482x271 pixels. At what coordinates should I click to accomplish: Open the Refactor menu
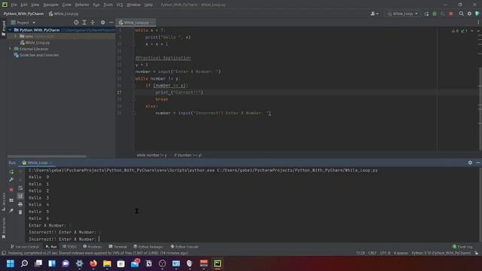[x=82, y=5]
